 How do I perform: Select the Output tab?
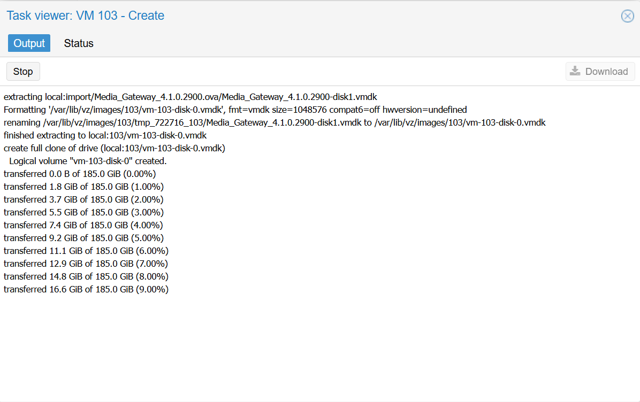click(29, 43)
